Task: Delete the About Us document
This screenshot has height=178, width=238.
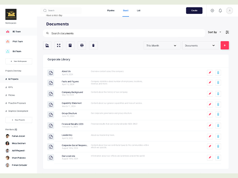Action: (x=218, y=73)
